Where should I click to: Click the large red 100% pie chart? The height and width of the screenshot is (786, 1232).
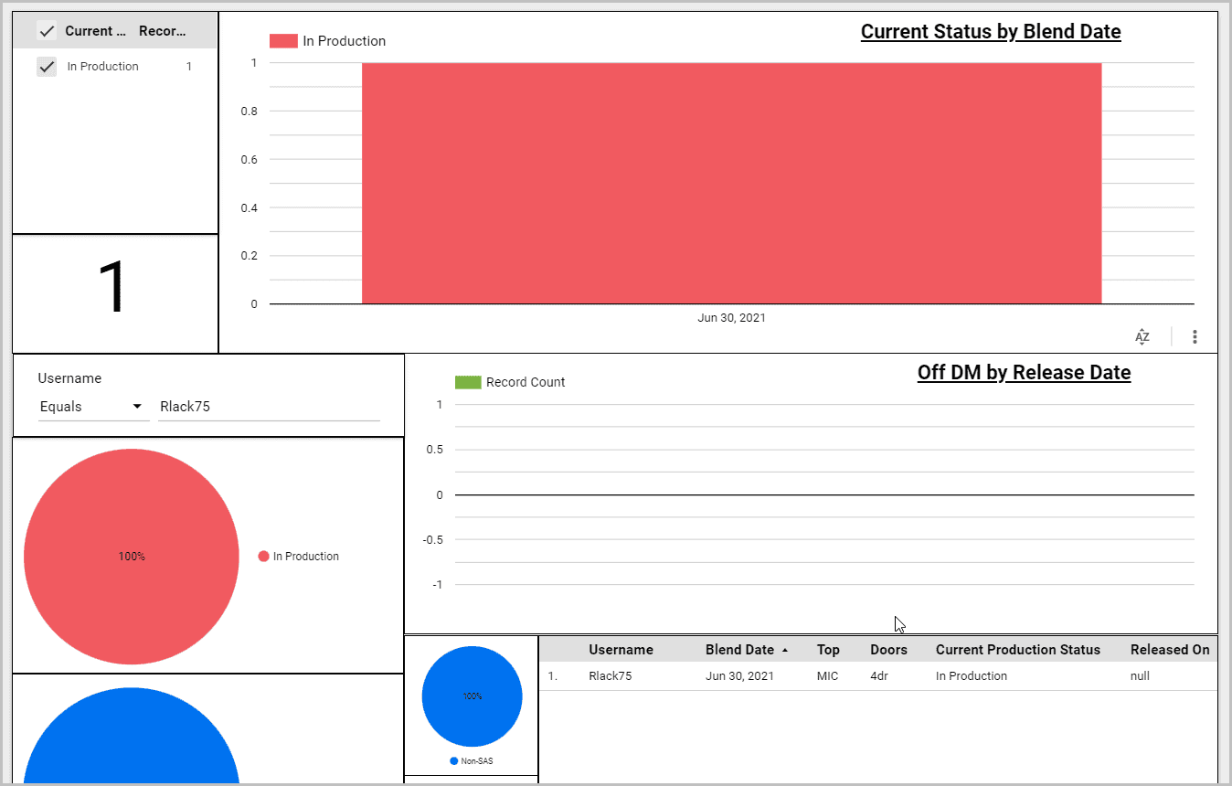point(132,557)
